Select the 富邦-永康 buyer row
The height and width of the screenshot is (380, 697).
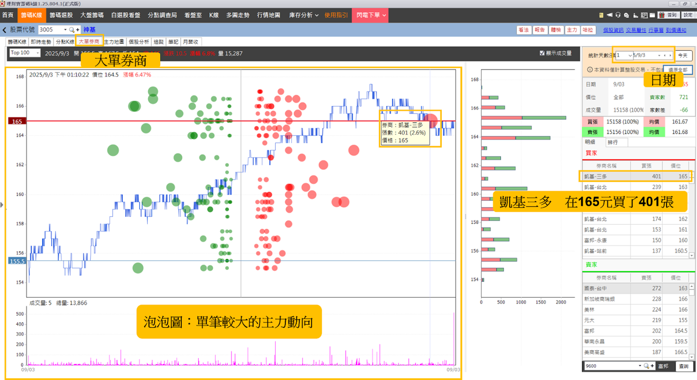click(x=635, y=240)
